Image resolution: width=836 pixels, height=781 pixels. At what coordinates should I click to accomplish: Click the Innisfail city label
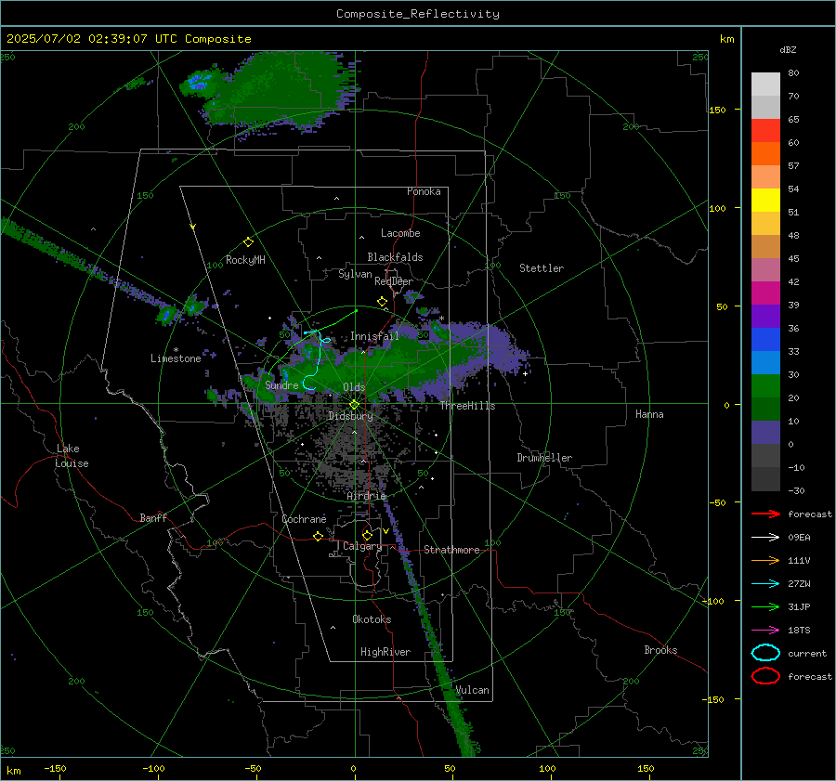375,336
